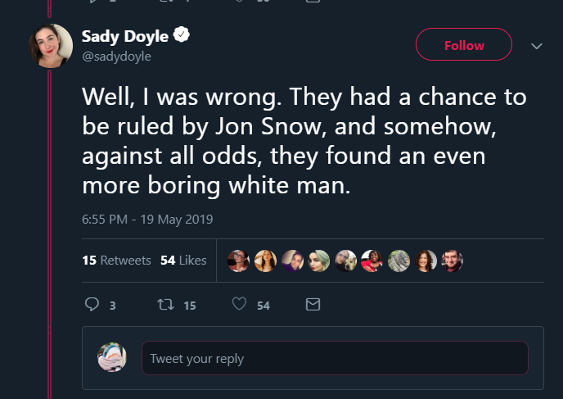Open the liker avatar with green hair

319,261
